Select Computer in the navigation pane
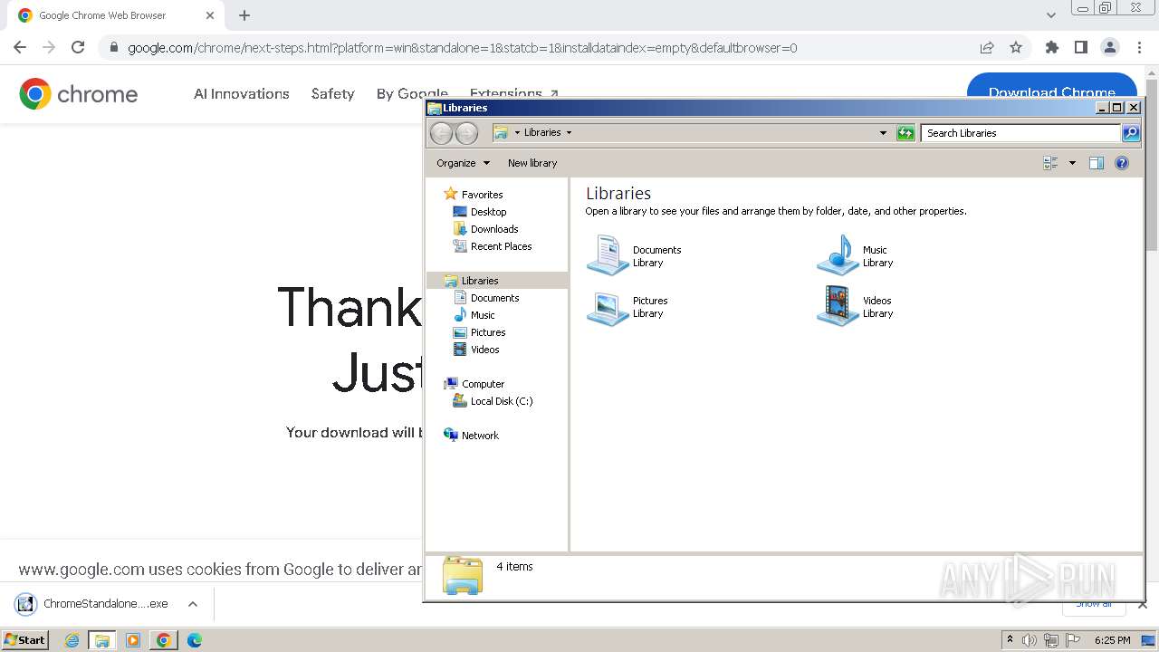1159x652 pixels. 483,384
